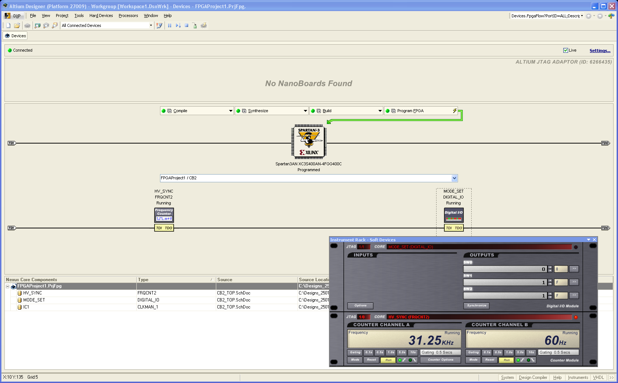This screenshot has height=383, width=618.
Task: Toggle Run for Counter Channel B
Action: (x=506, y=360)
